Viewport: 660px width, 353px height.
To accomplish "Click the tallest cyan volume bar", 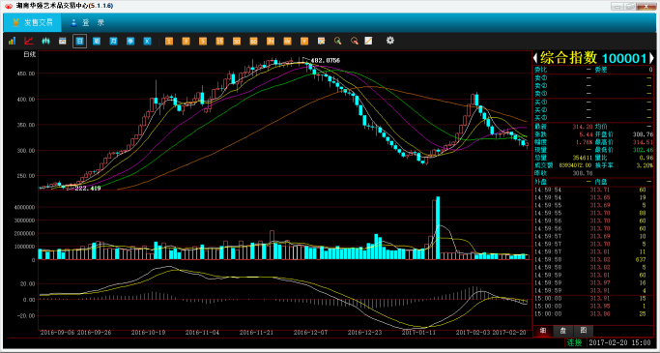I will pyautogui.click(x=438, y=228).
